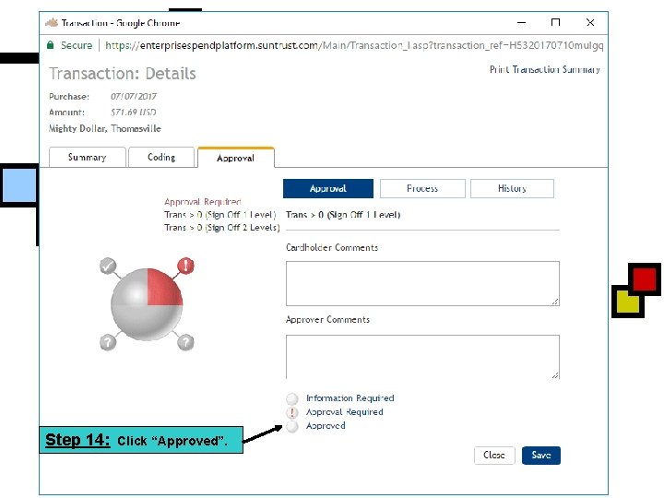Click the approval status sphere graphic
The height and width of the screenshot is (498, 664).
tap(147, 304)
